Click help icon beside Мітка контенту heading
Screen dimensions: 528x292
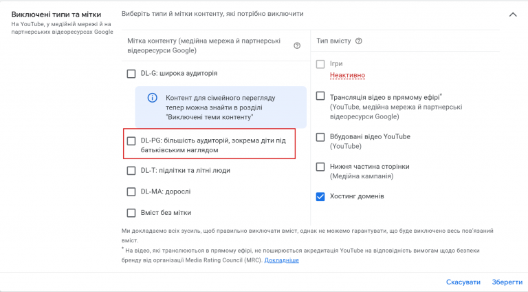tap(297, 46)
